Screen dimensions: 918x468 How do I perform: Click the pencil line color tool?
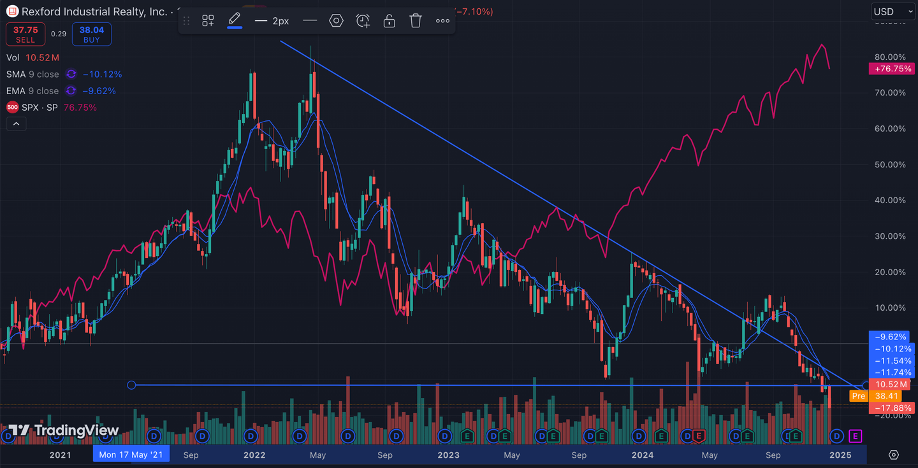pyautogui.click(x=235, y=20)
